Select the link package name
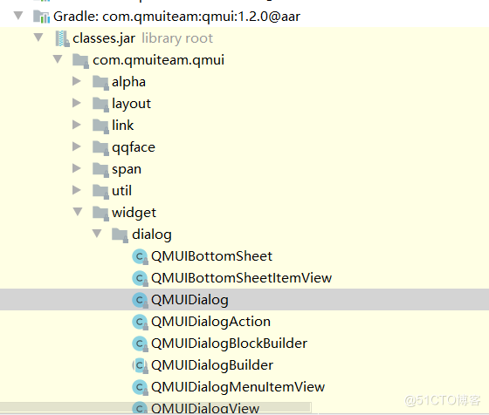This screenshot has height=415, width=489. click(122, 126)
